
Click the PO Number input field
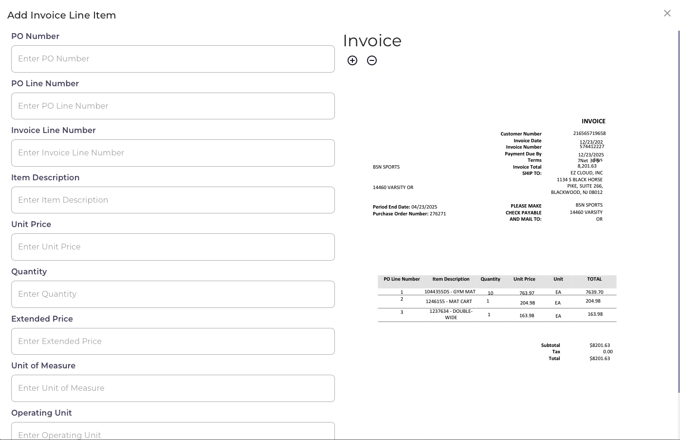(173, 59)
